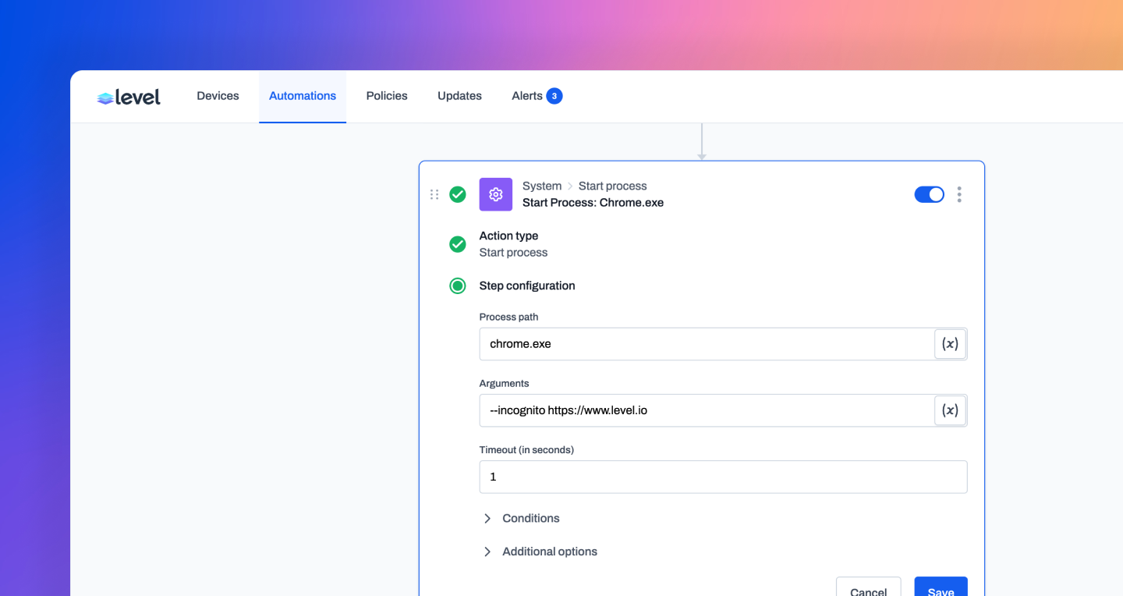This screenshot has width=1123, height=596.
Task: Grab the step drag handle dots
Action: [x=434, y=194]
